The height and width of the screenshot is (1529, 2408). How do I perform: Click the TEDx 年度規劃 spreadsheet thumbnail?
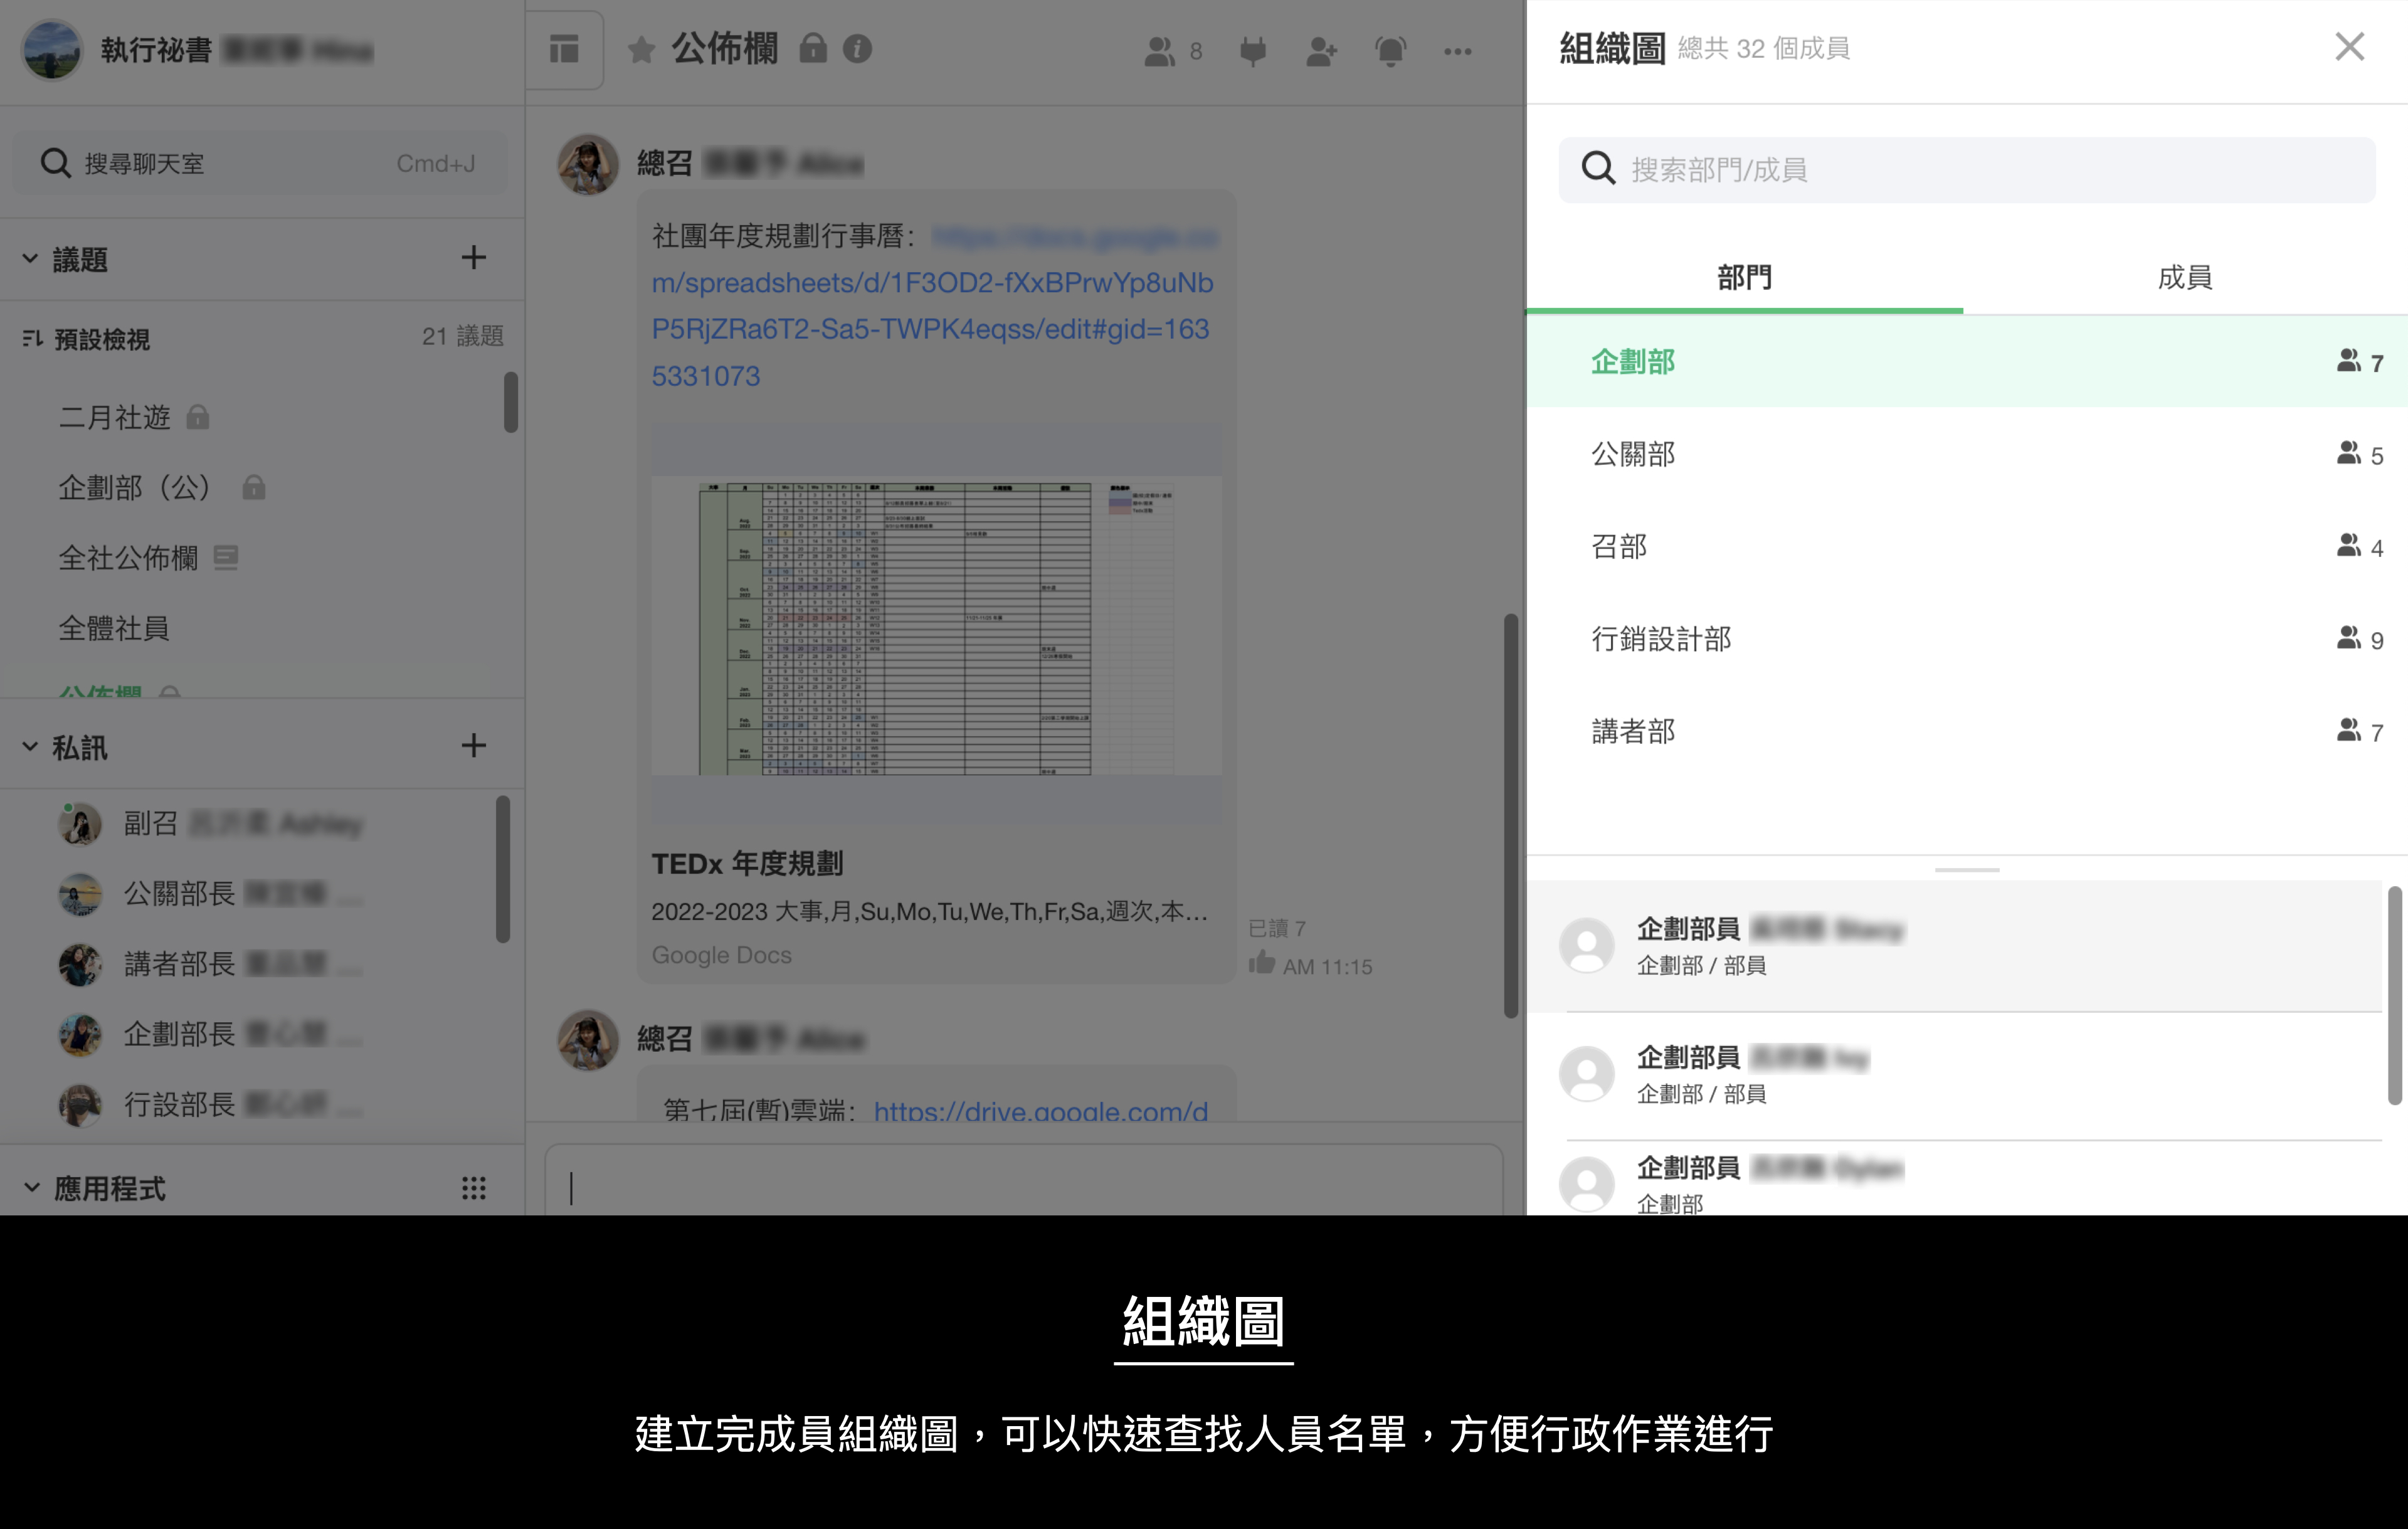click(x=936, y=625)
